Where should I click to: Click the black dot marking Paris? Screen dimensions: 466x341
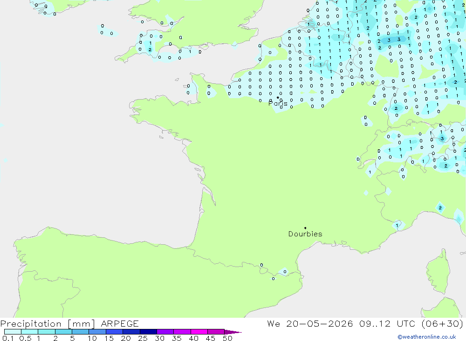click(278, 97)
